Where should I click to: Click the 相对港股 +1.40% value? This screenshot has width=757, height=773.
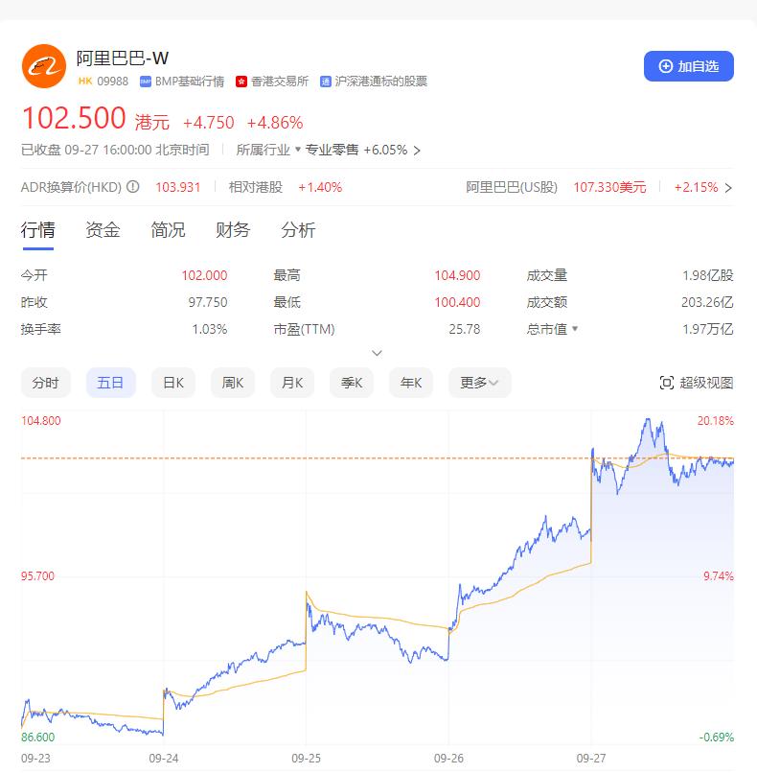pos(320,187)
